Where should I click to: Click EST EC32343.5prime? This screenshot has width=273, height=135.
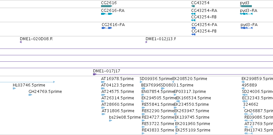[x=258, y=98]
